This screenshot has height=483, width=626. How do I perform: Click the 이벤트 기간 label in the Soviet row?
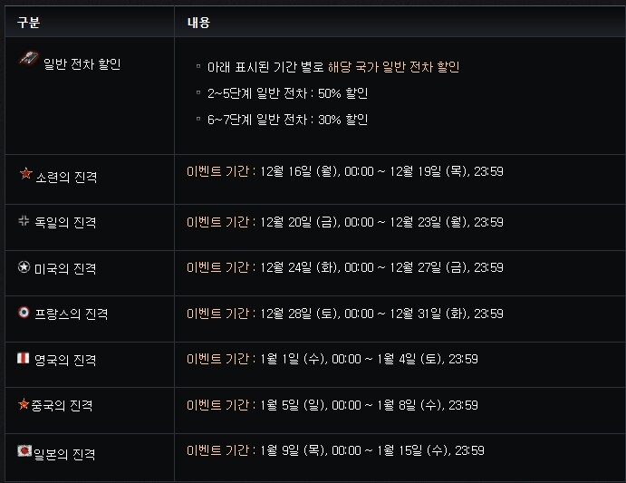point(218,171)
